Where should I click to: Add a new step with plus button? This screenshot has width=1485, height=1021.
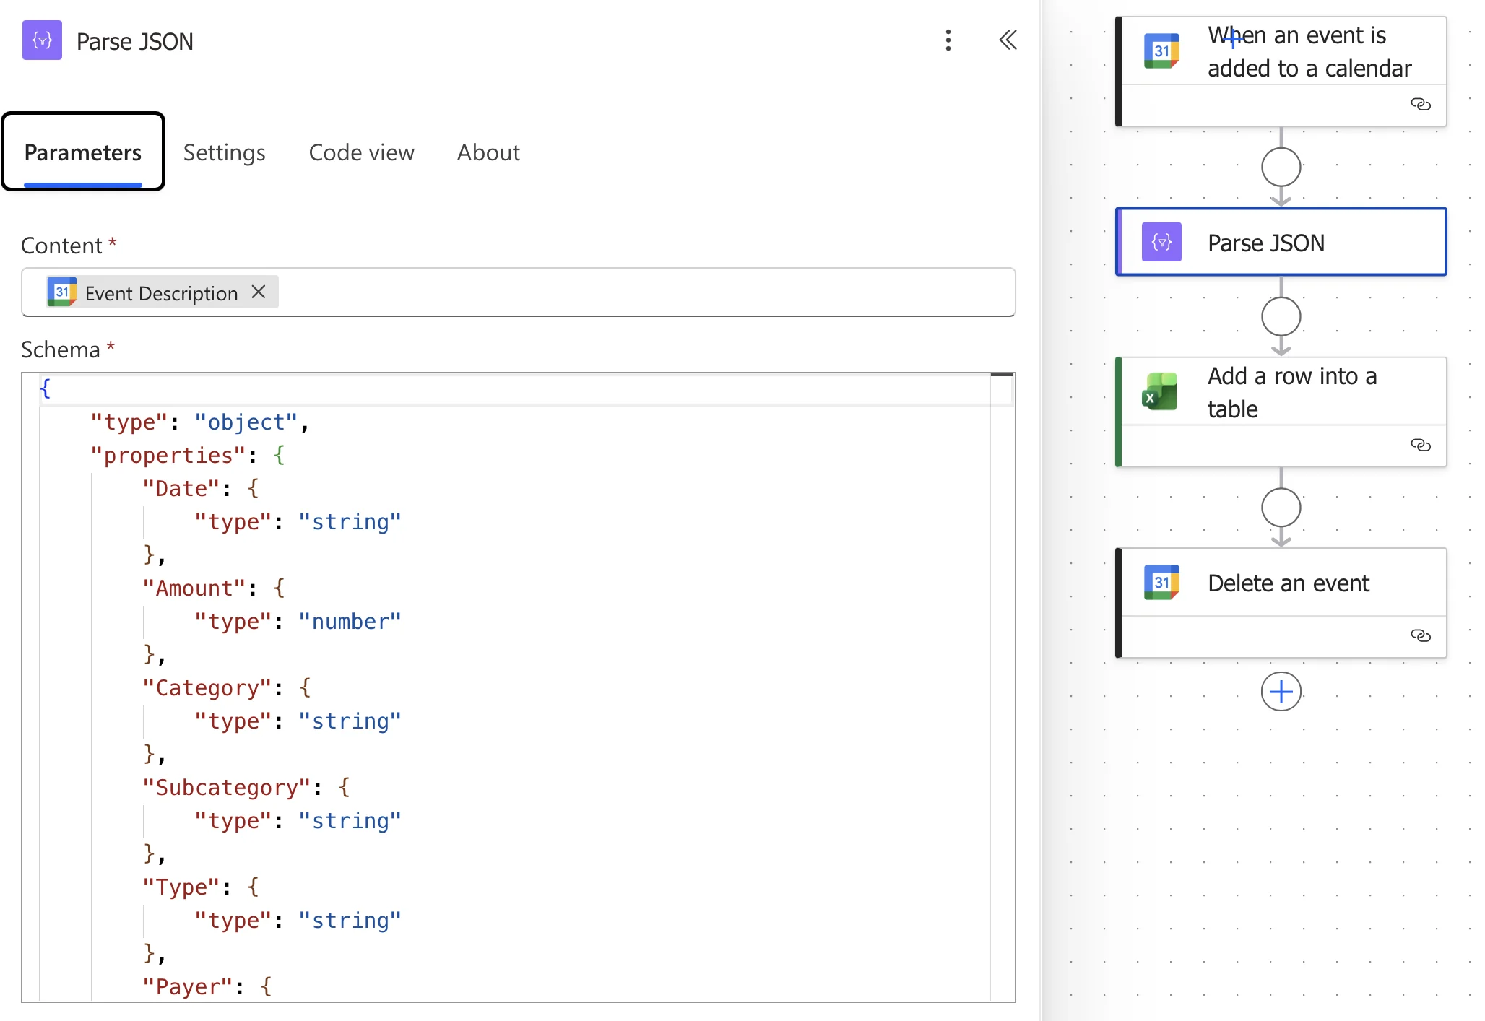coord(1281,692)
